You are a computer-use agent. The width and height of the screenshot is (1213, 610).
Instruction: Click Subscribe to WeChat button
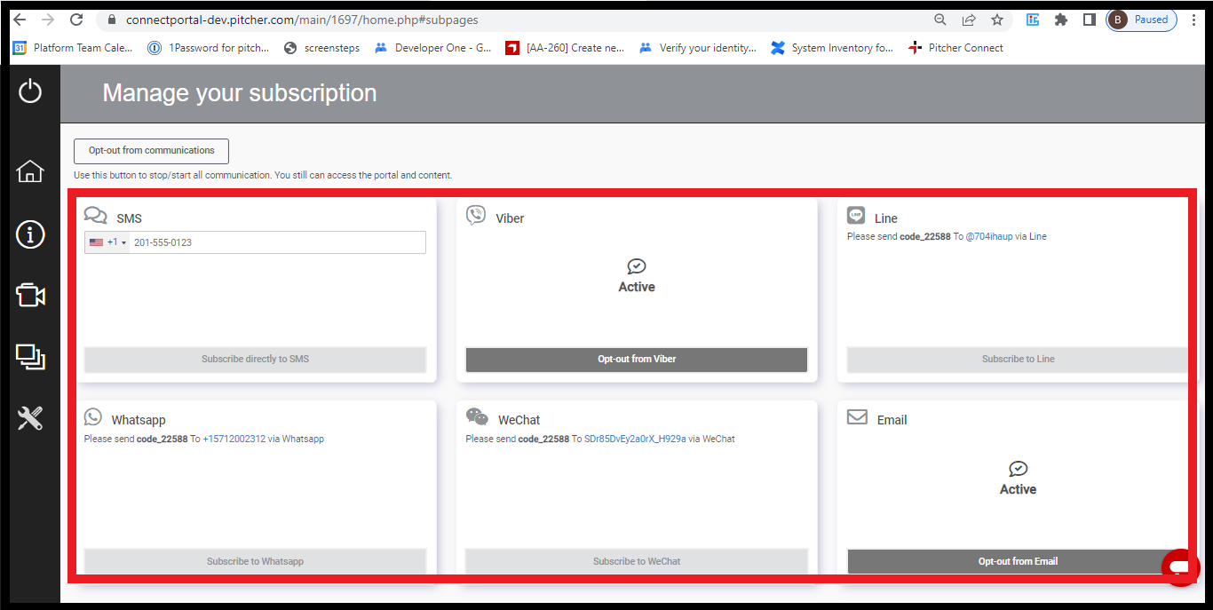click(637, 561)
